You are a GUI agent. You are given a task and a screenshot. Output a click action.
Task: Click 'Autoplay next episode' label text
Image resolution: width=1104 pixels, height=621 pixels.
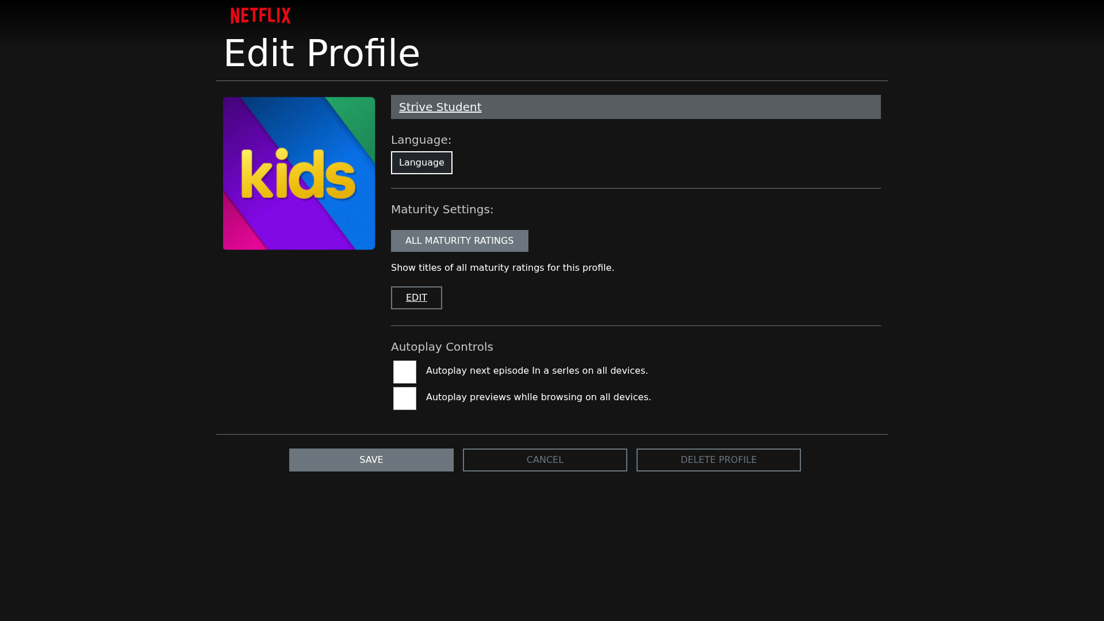[x=537, y=371]
